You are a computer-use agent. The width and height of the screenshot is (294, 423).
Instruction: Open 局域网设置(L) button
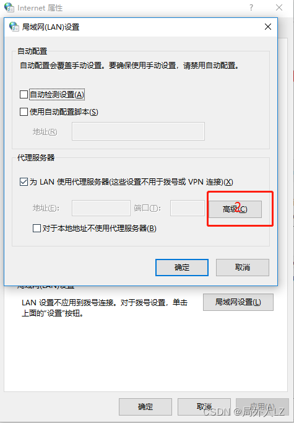click(x=238, y=302)
